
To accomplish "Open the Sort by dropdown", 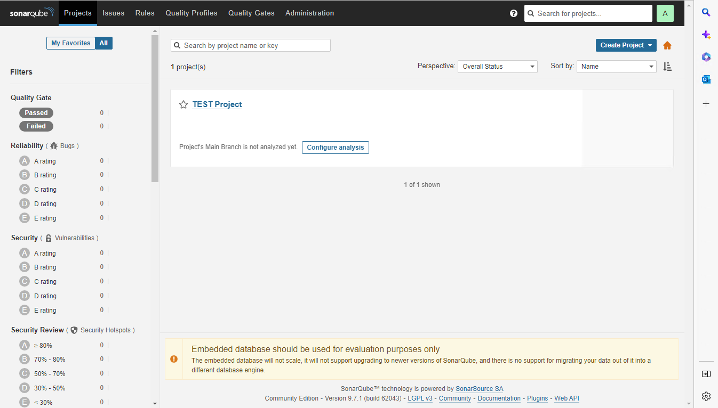I will point(616,66).
